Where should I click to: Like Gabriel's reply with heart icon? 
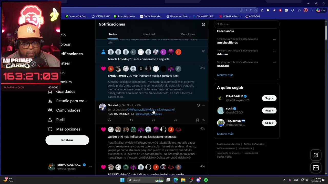pos(153,120)
